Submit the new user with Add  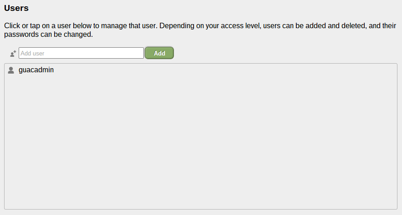pyautogui.click(x=159, y=53)
